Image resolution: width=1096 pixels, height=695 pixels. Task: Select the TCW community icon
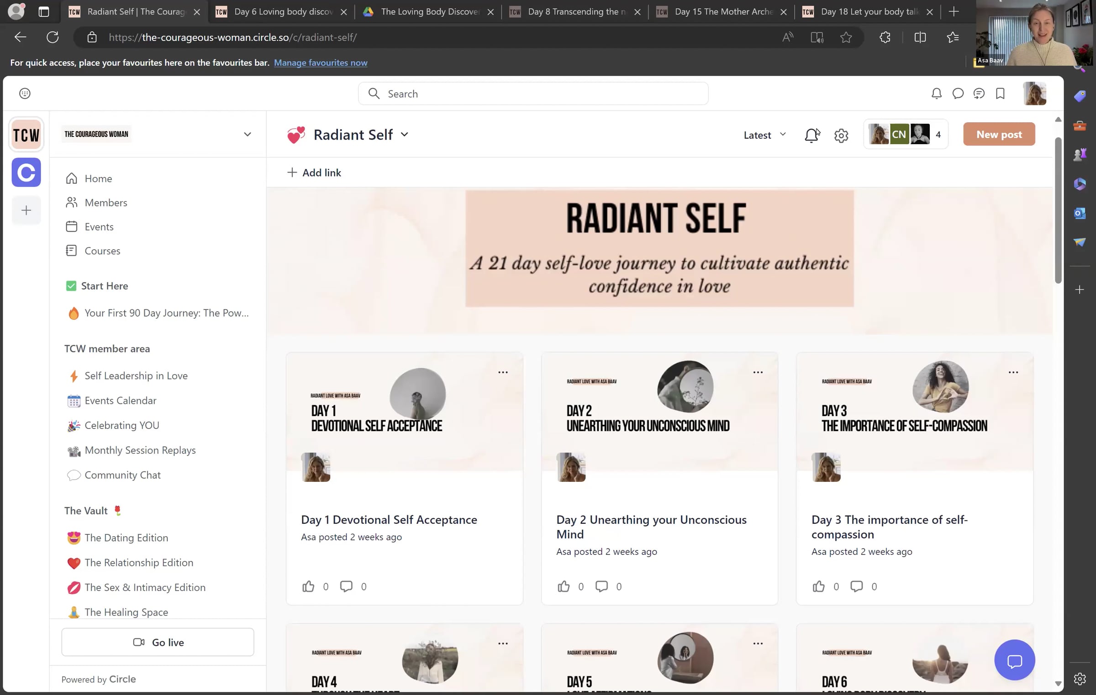[x=26, y=135]
